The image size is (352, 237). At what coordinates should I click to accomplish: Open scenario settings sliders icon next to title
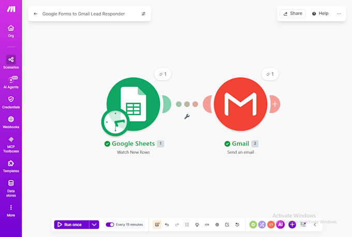pos(143,13)
